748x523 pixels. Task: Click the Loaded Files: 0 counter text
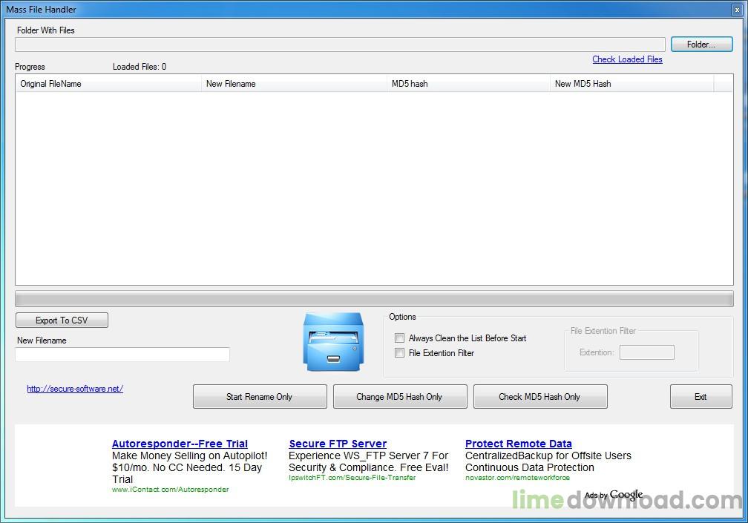[140, 67]
